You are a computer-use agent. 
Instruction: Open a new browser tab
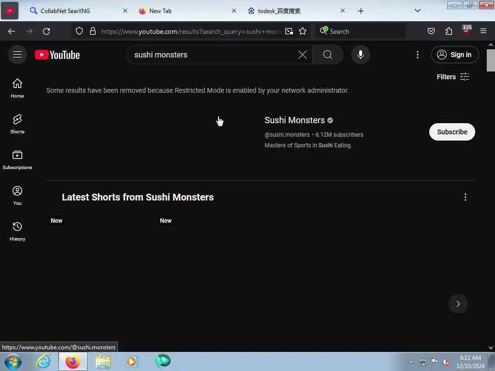click(x=361, y=11)
